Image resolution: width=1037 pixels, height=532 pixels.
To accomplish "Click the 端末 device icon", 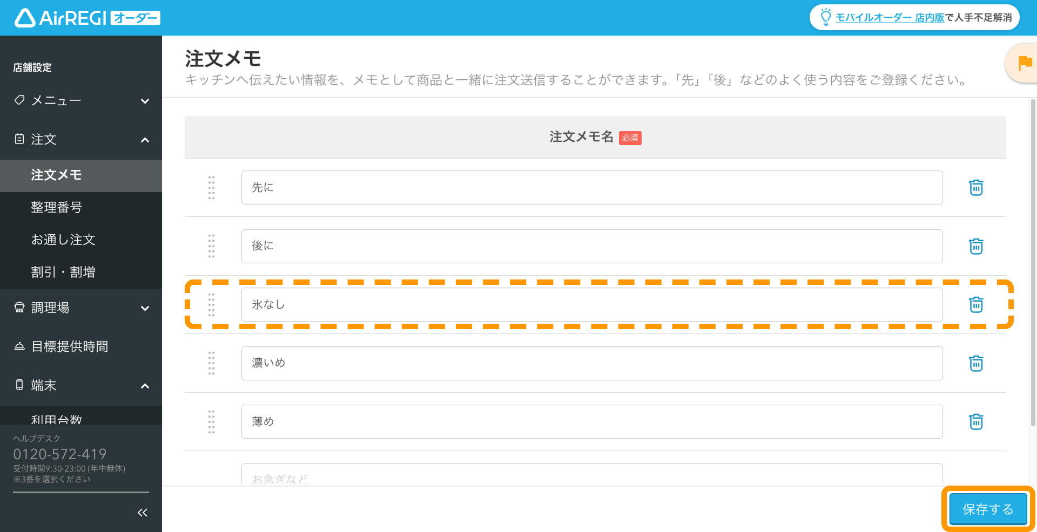I will click(x=19, y=385).
